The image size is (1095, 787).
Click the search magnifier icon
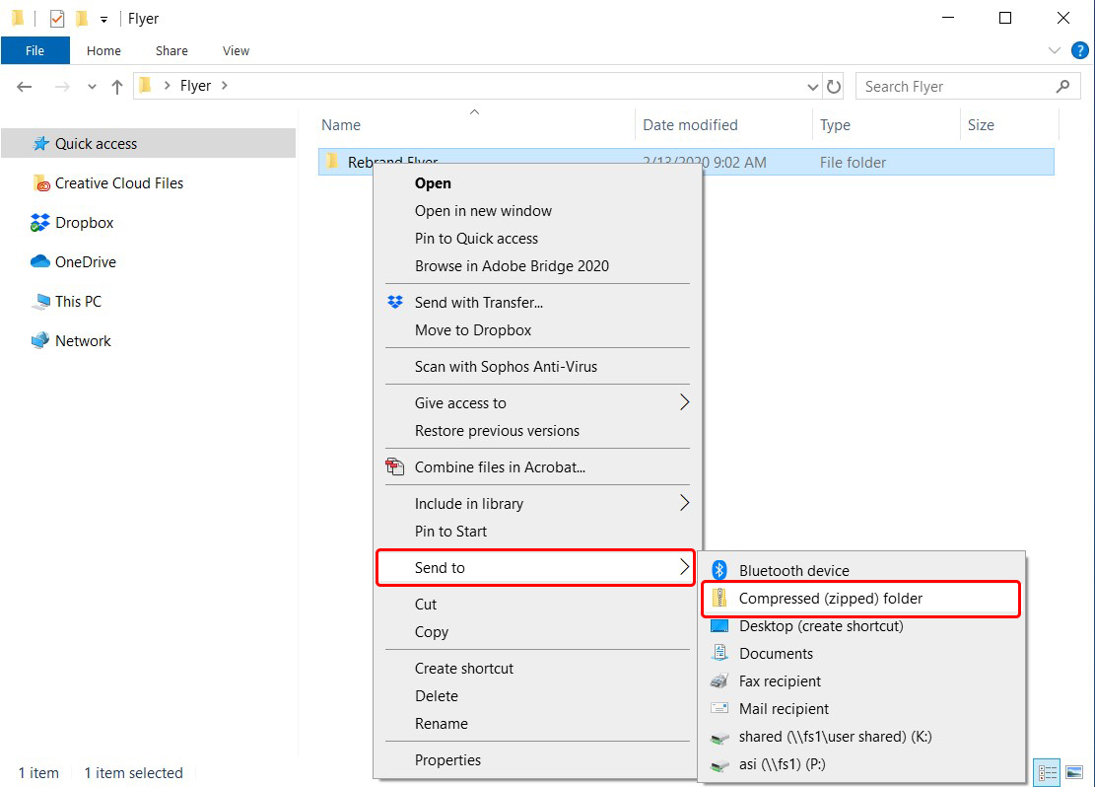(x=1062, y=86)
